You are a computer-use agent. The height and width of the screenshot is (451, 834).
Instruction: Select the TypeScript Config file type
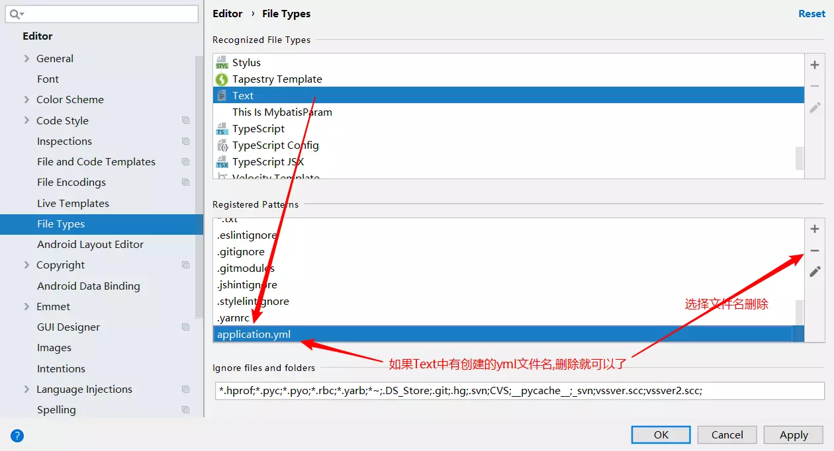click(x=504, y=145)
